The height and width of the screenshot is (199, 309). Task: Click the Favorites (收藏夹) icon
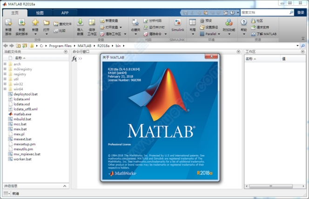tap(135, 23)
